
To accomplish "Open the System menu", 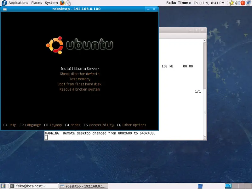I will [x=51, y=3].
